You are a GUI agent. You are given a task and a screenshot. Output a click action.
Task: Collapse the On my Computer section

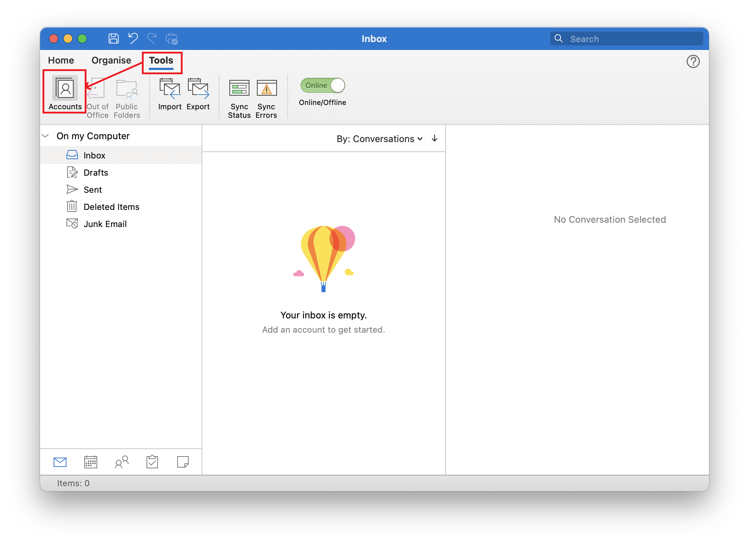45,136
